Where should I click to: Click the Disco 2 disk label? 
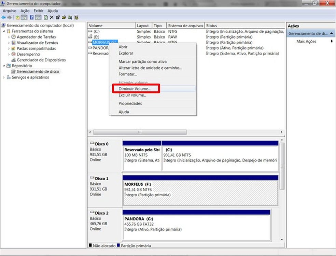101,213
